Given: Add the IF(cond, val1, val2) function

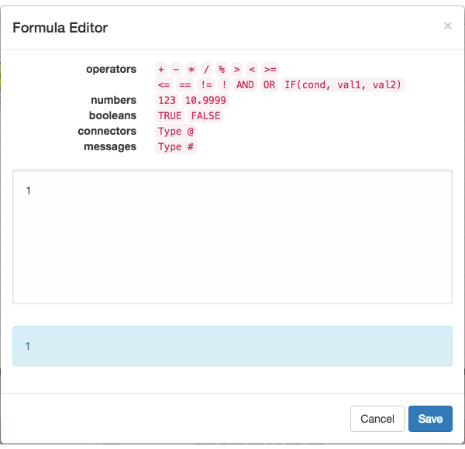Looking at the screenshot, I should tap(343, 85).
